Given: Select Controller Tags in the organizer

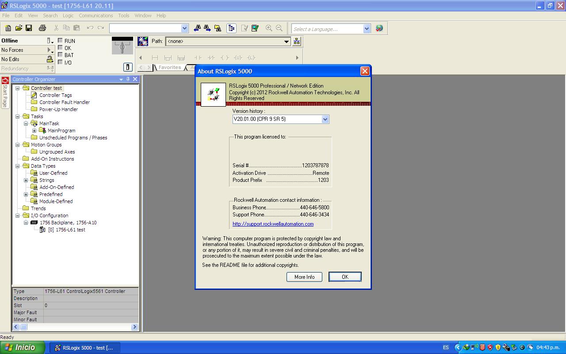Looking at the screenshot, I should (x=55, y=95).
